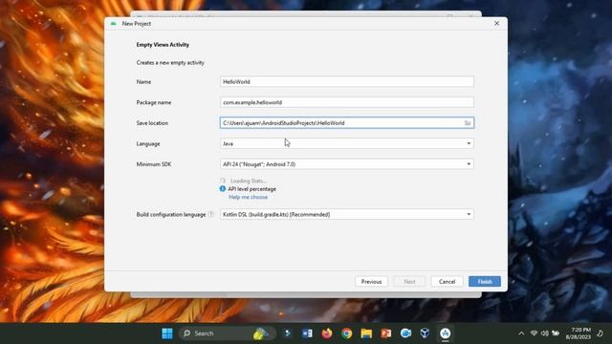This screenshot has height=344, width=612.
Task: Launch Google Chrome from the taskbar
Action: [x=346, y=333]
